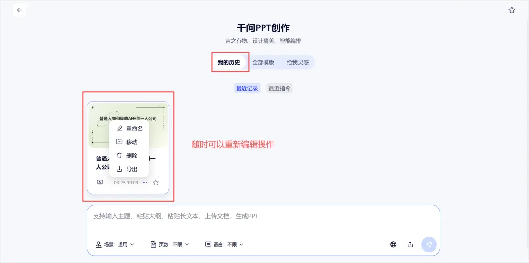The image size is (529, 263).
Task: Click the globe web search icon
Action: pos(393,244)
